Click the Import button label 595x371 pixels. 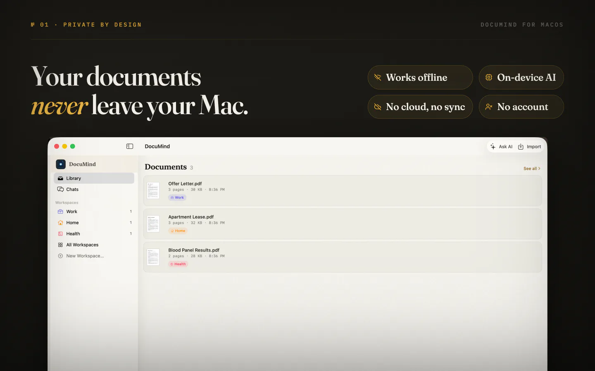[x=534, y=147]
